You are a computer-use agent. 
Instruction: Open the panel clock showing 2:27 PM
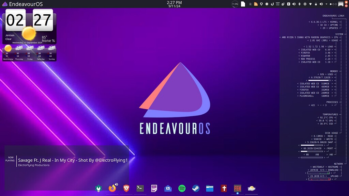point(174,4)
